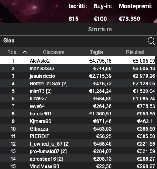Select BetterCallSax [2] row

pyautogui.click(x=77, y=84)
